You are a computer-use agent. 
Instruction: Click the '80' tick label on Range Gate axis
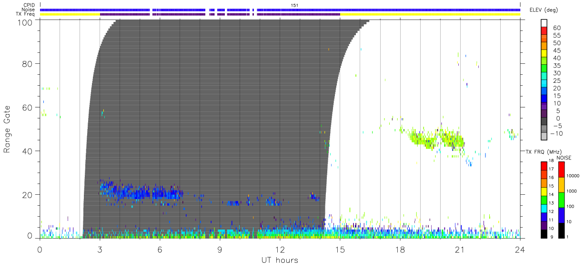click(28, 64)
